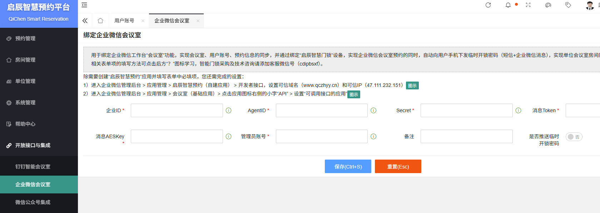
Task: Open 钉钉智能会议室 submenu item
Action: point(39,167)
